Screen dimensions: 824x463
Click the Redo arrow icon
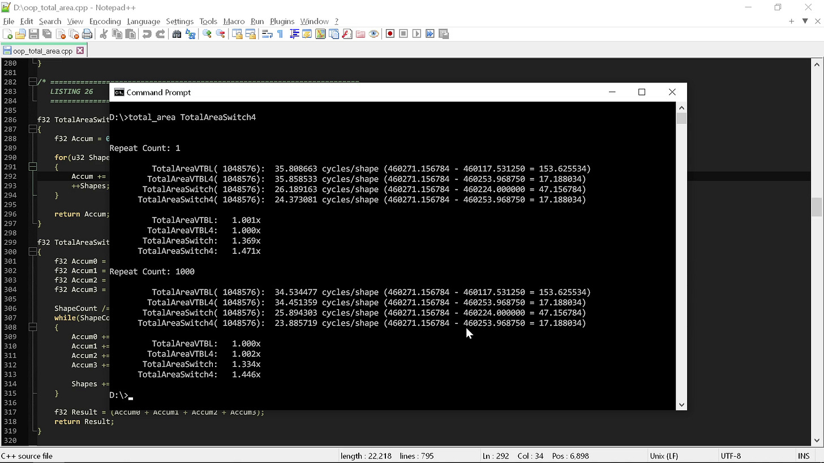click(x=160, y=34)
